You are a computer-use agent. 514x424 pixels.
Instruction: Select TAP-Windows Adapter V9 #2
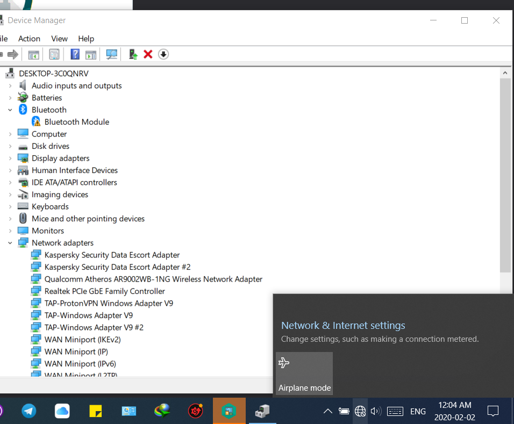94,327
